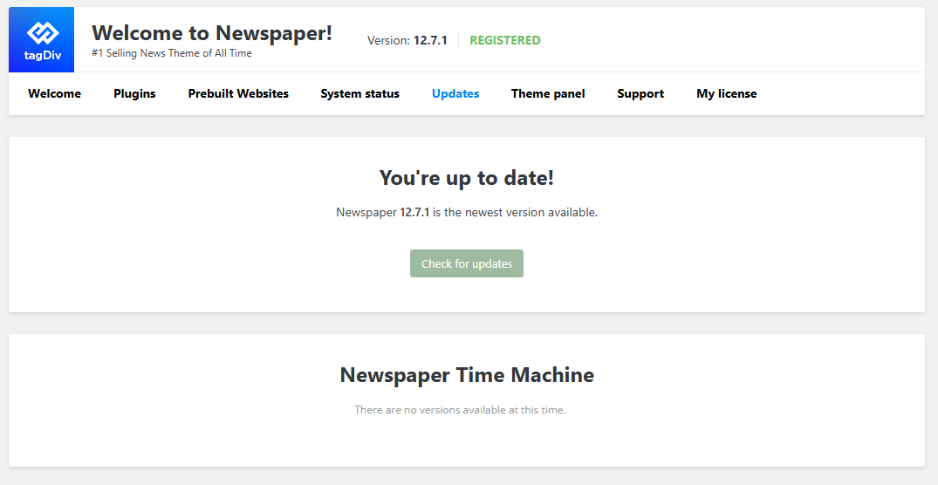Click the Newspaper Time Machine heading
The image size is (938, 485).
point(467,375)
